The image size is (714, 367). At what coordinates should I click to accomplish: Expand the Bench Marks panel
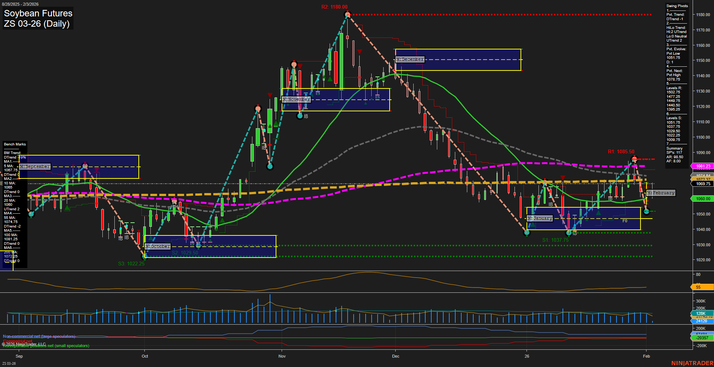point(15,144)
